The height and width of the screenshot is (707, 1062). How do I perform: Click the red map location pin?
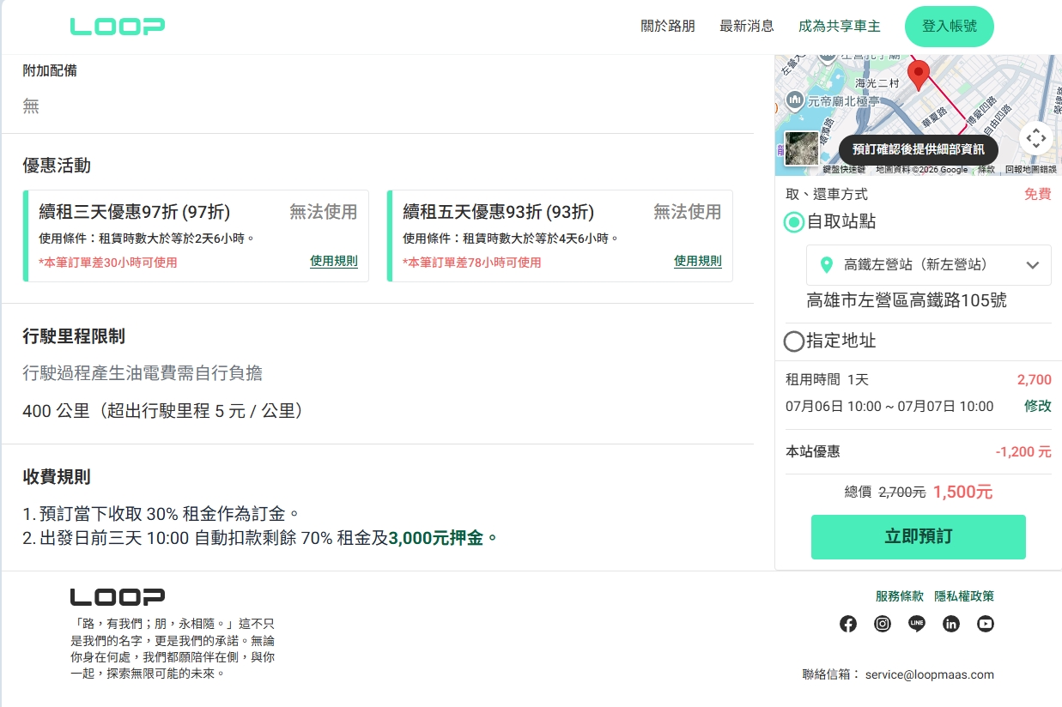coord(918,76)
